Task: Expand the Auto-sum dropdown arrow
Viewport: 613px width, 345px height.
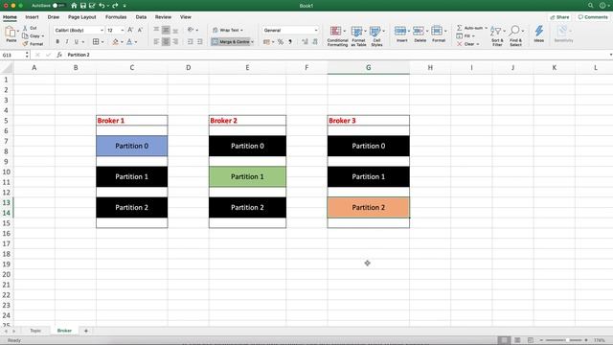Action: 486,28
